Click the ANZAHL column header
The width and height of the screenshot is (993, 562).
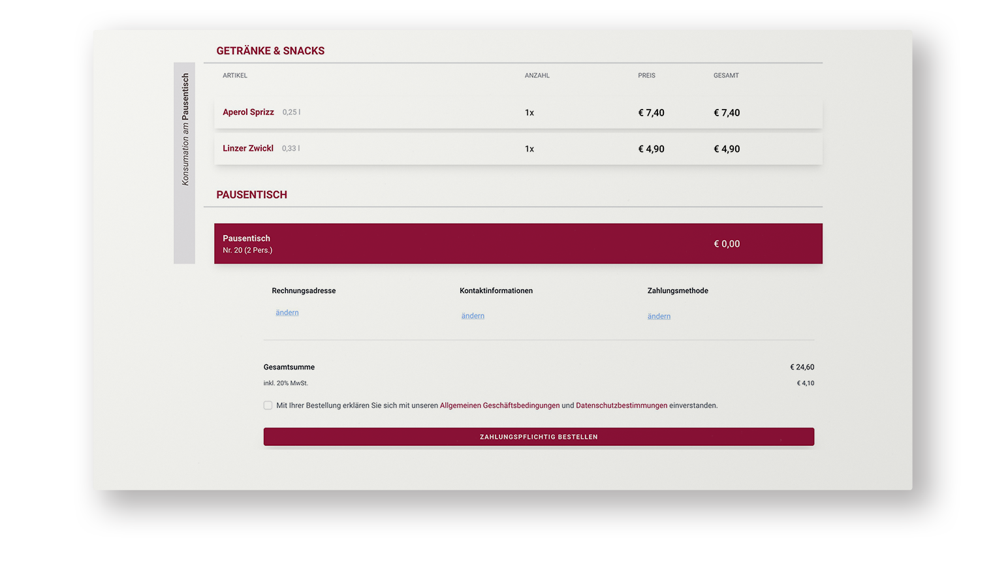point(537,76)
